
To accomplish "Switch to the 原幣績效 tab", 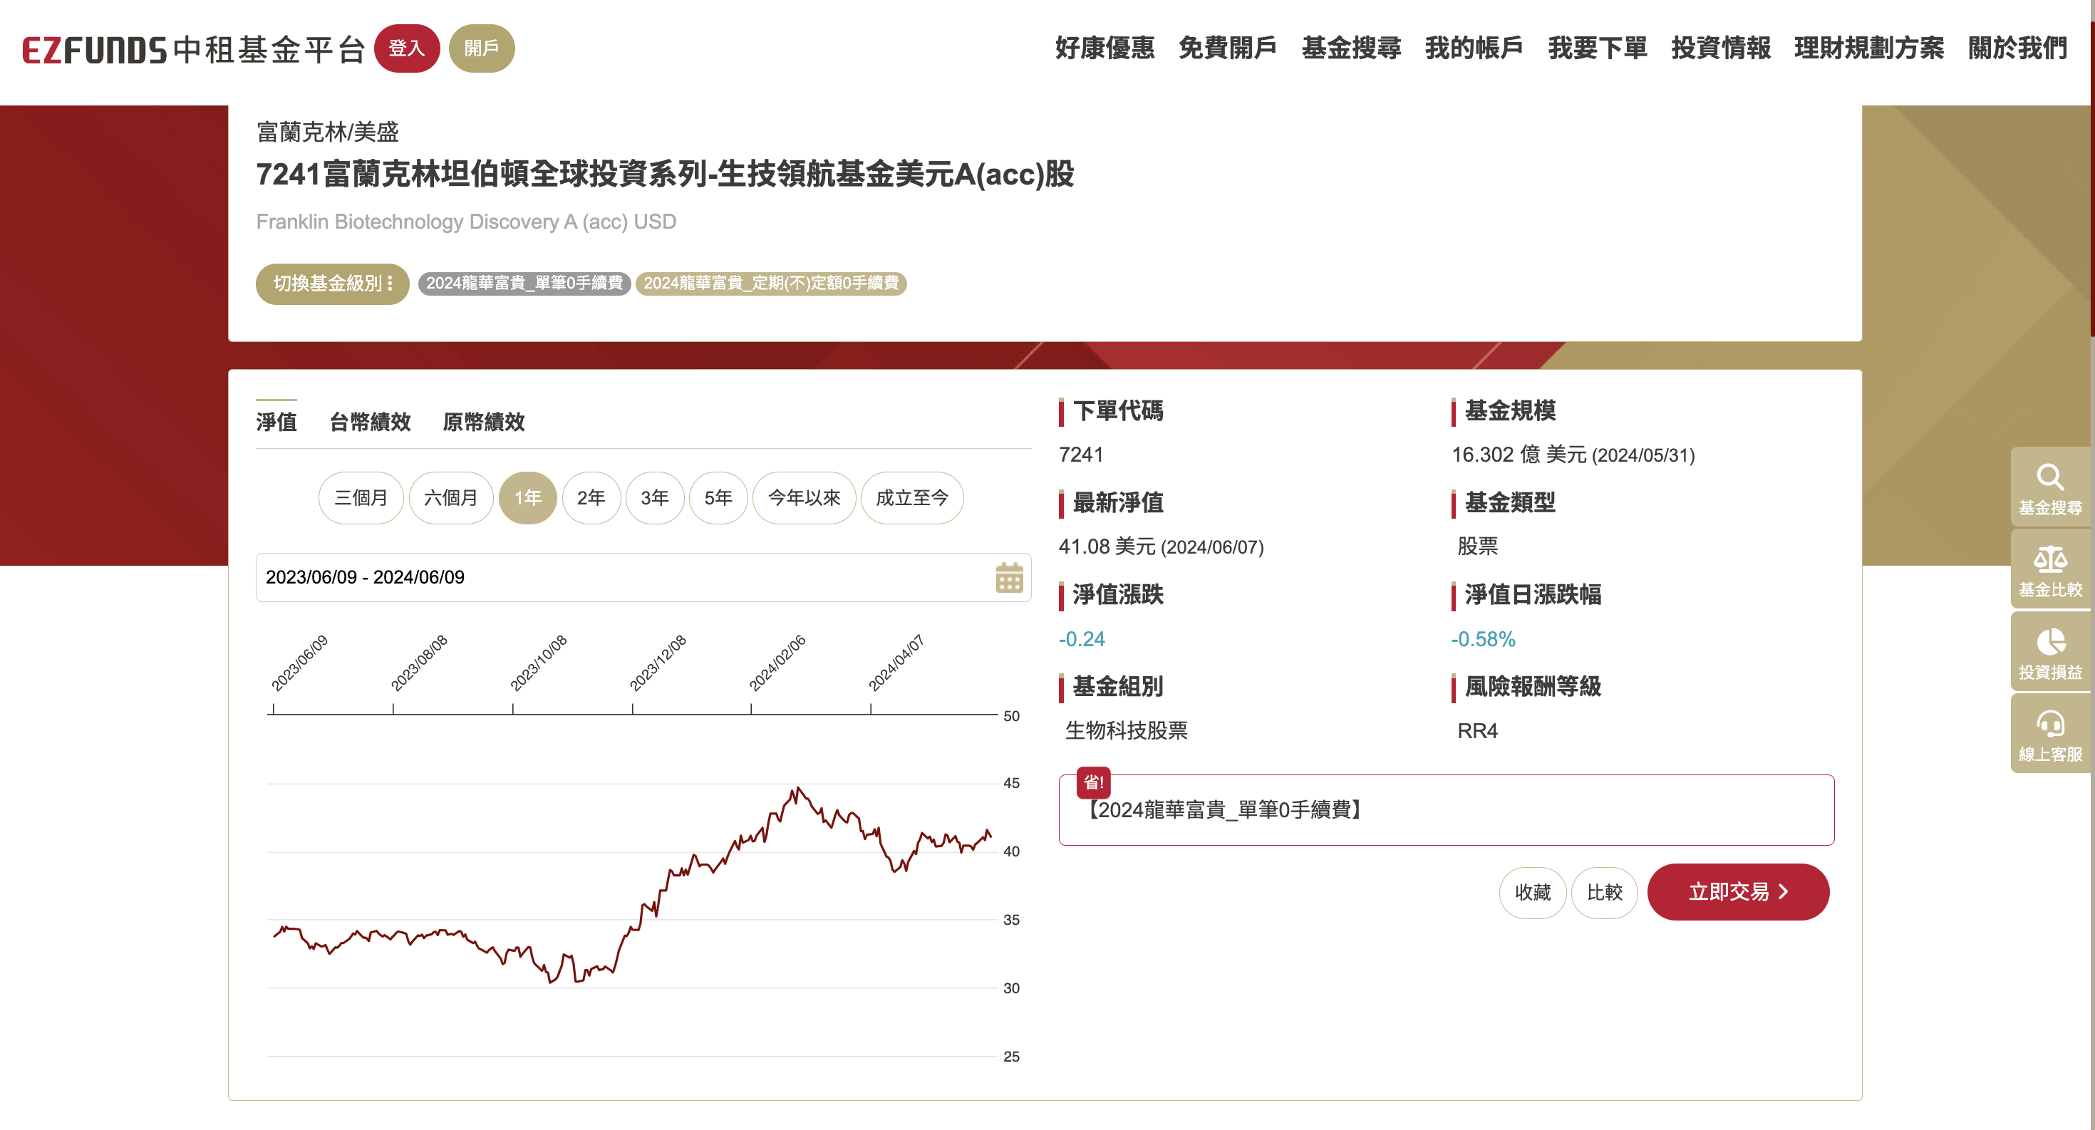I will 484,422.
